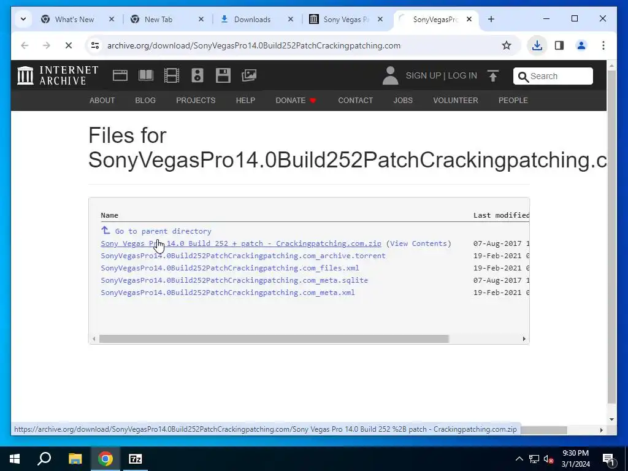Click the View Contents link
The width and height of the screenshot is (628, 471).
418,243
